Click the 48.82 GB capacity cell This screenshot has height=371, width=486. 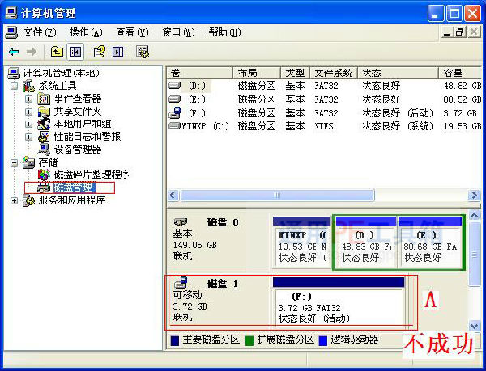click(x=463, y=86)
